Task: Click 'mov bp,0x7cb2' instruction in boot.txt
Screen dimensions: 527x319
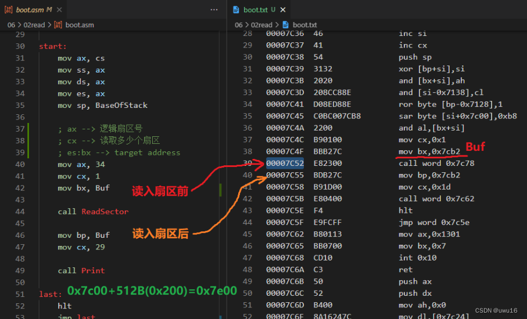Action: [429, 175]
